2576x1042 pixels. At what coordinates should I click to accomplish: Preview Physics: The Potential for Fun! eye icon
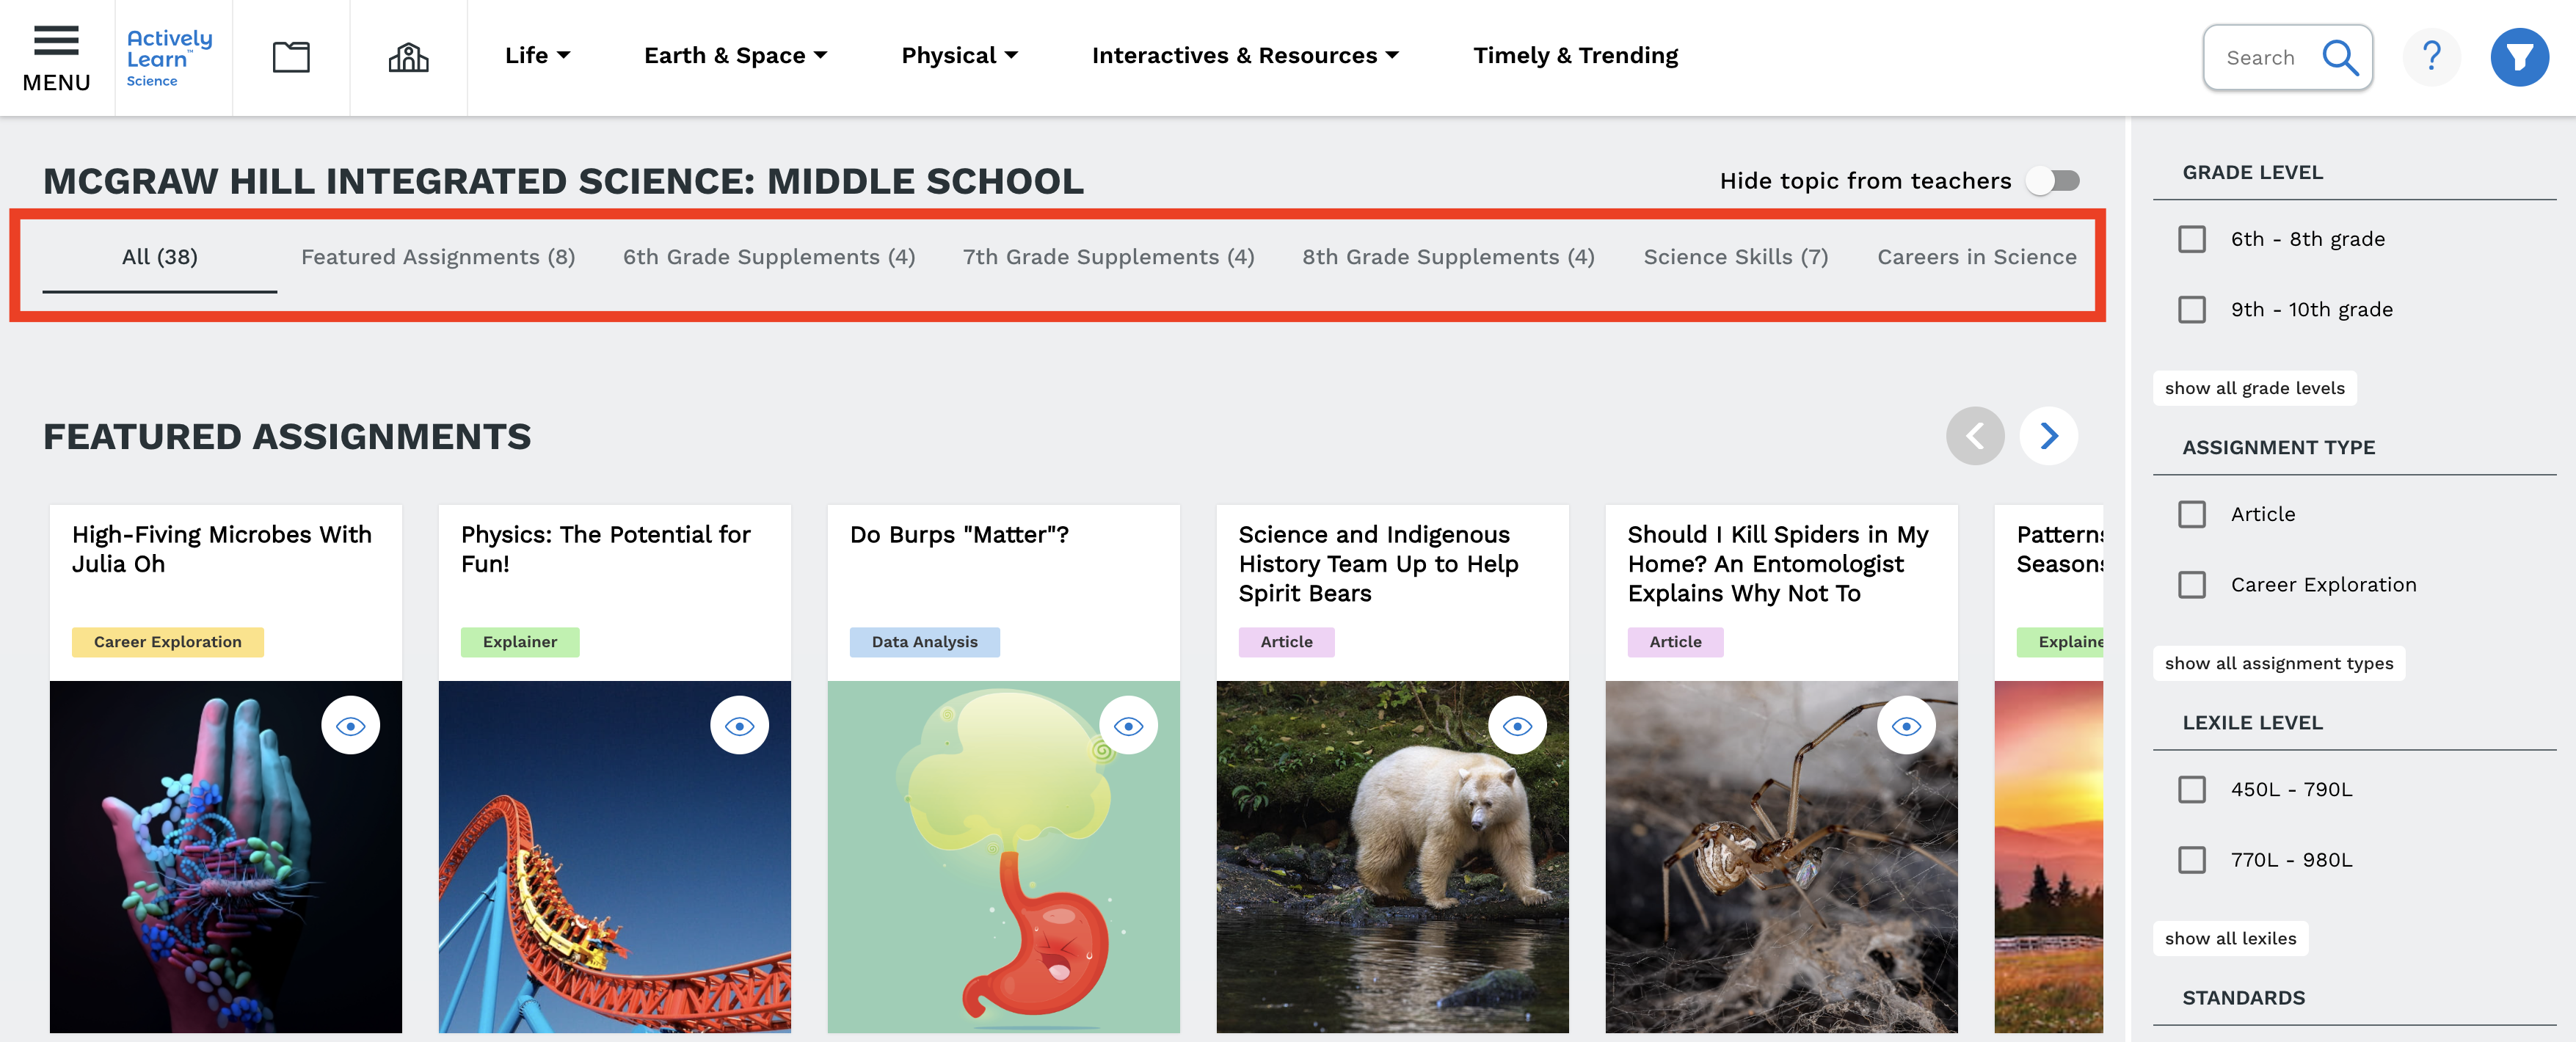tap(739, 725)
